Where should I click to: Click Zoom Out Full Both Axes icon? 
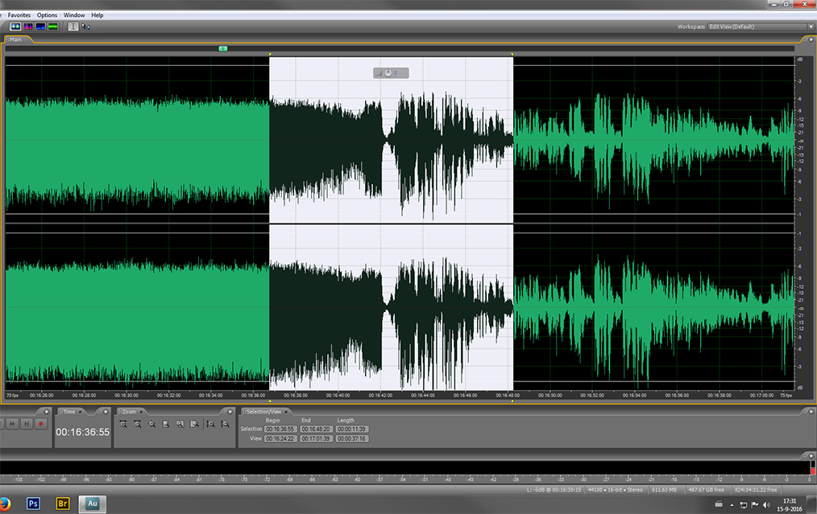point(151,424)
